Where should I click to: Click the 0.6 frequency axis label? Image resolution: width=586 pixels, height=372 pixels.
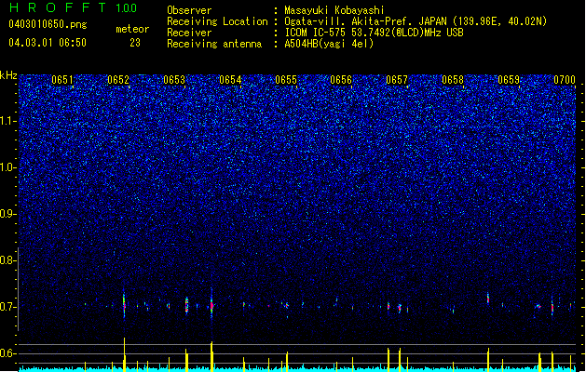(7, 353)
